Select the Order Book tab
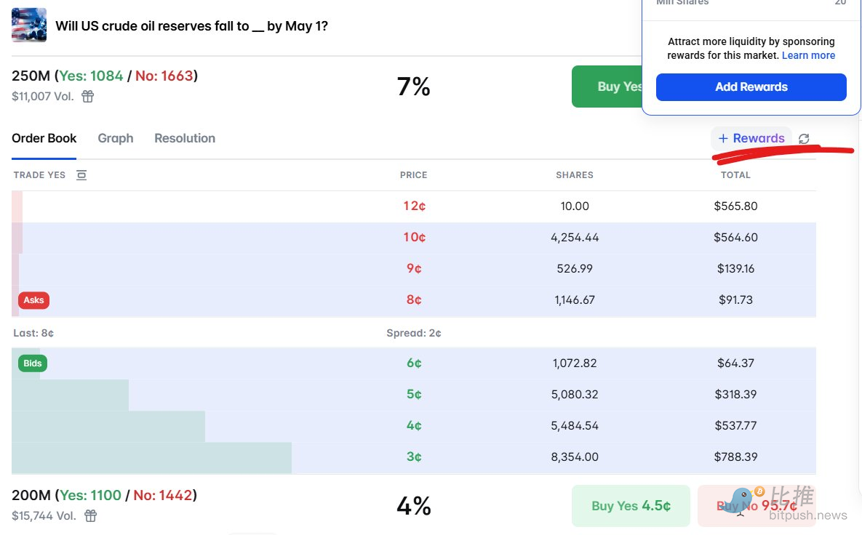The image size is (862, 535). pos(44,138)
